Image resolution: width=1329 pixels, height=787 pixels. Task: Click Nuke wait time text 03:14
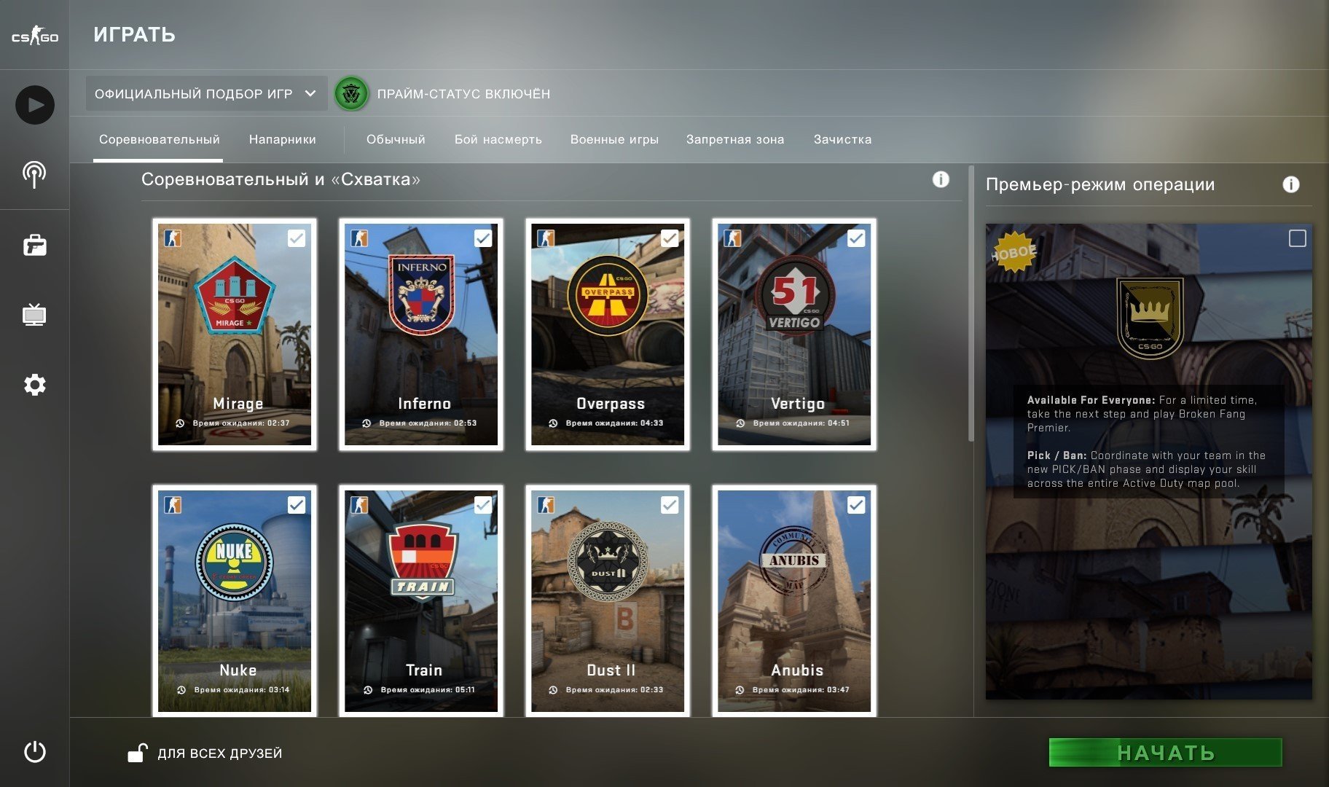[242, 690]
